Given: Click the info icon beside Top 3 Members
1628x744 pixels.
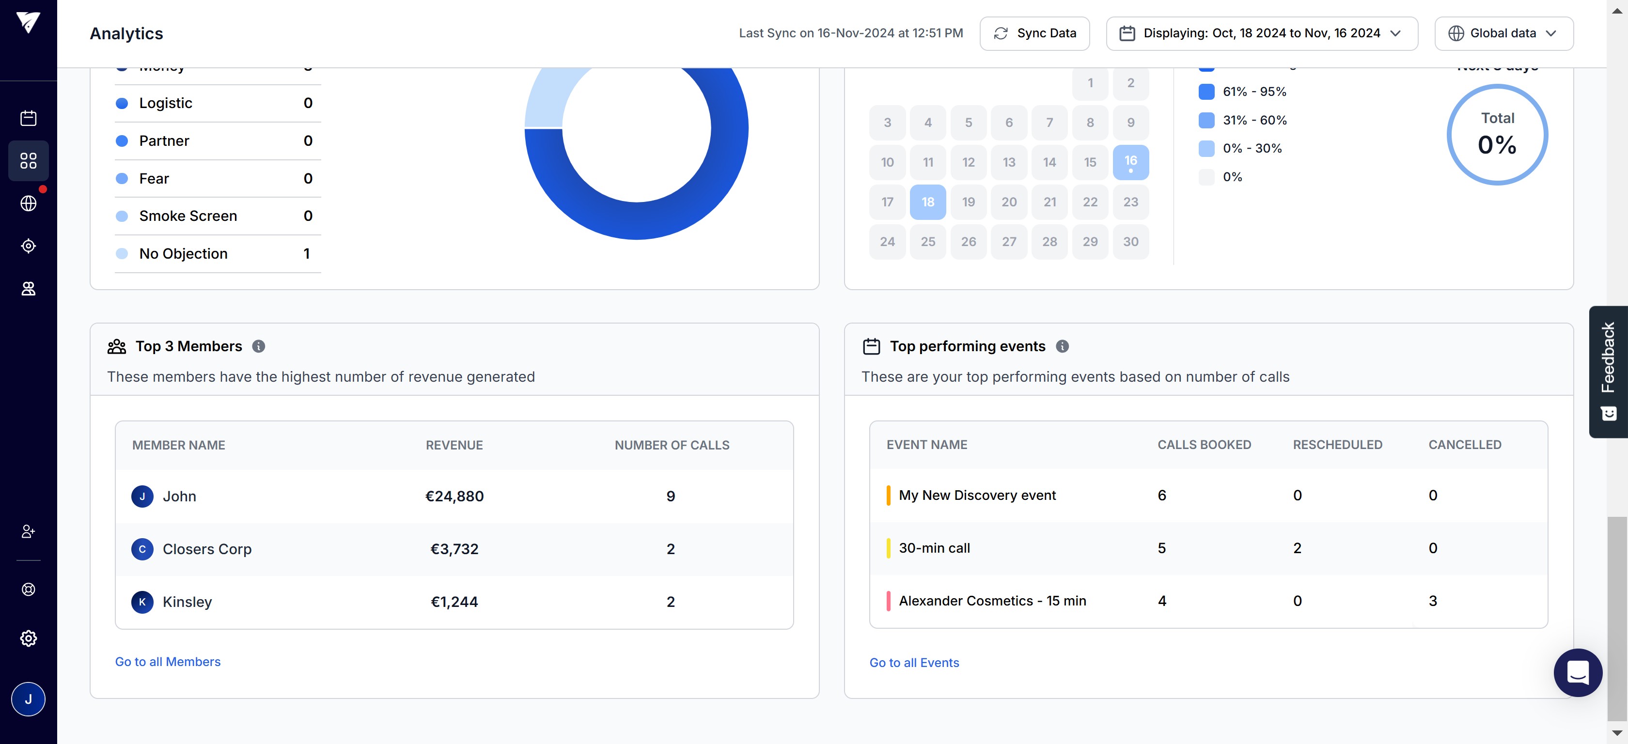Looking at the screenshot, I should [x=258, y=346].
